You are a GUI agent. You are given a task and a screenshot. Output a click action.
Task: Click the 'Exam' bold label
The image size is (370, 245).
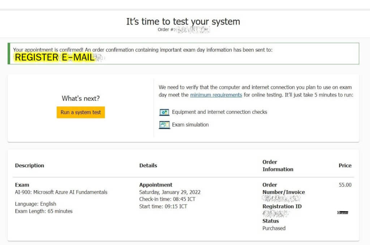click(x=22, y=185)
